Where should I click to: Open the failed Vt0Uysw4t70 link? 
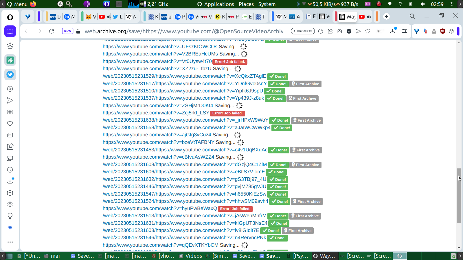(x=157, y=61)
